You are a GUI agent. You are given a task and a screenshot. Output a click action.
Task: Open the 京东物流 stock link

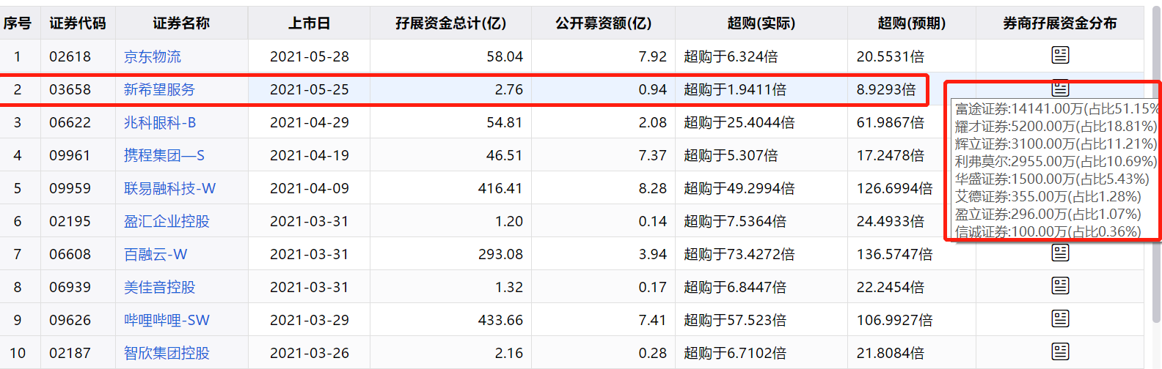(153, 56)
